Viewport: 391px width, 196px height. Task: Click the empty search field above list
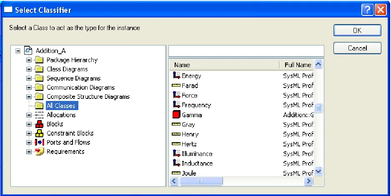pos(246,51)
